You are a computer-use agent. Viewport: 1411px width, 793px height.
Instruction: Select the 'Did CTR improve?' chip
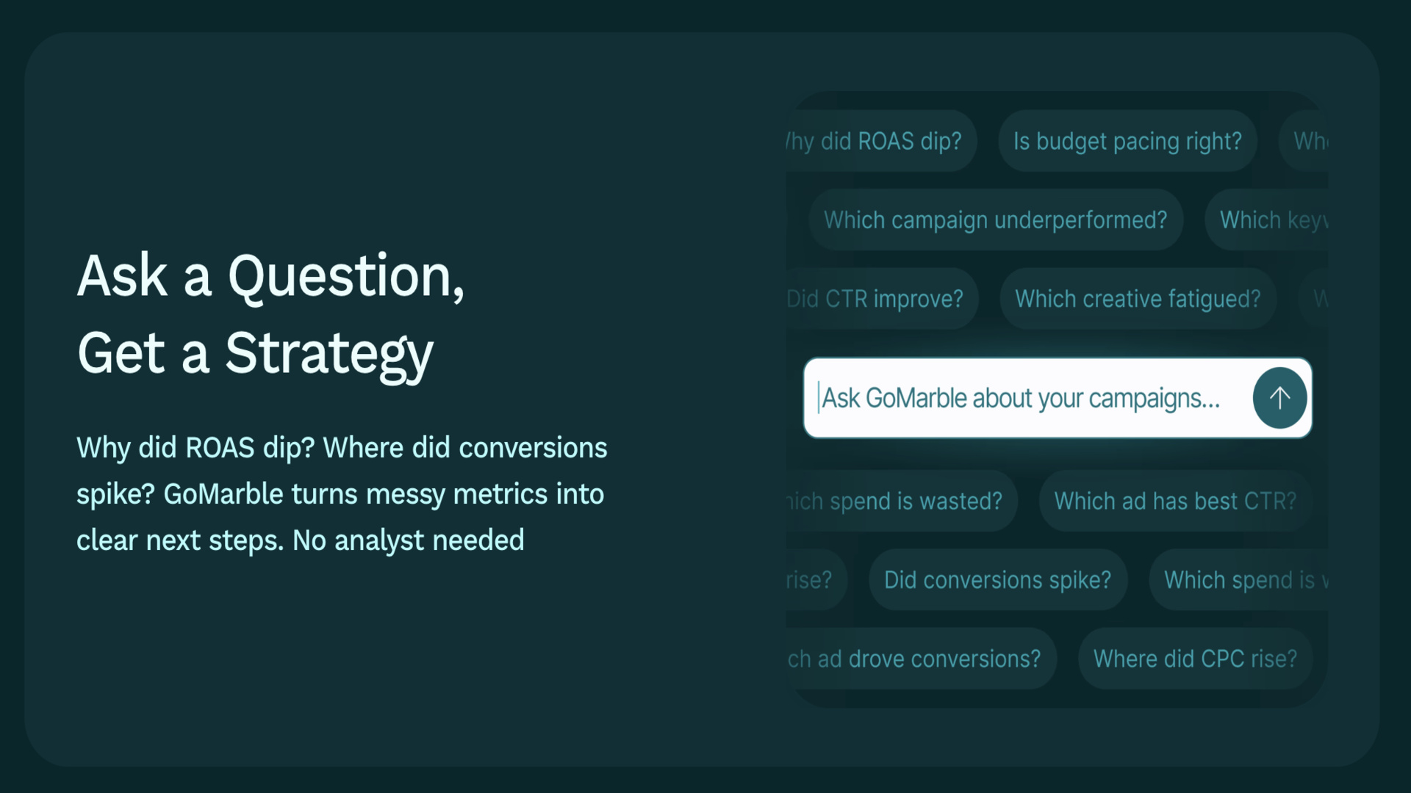pos(879,299)
